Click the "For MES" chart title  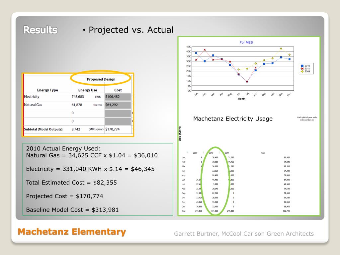point(246,42)
